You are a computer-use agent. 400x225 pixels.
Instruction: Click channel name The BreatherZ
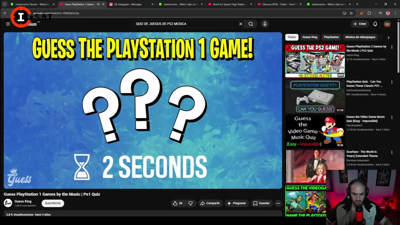pyautogui.click(x=354, y=125)
